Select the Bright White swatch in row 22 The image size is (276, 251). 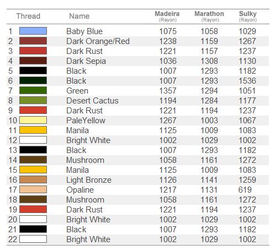coord(33,239)
